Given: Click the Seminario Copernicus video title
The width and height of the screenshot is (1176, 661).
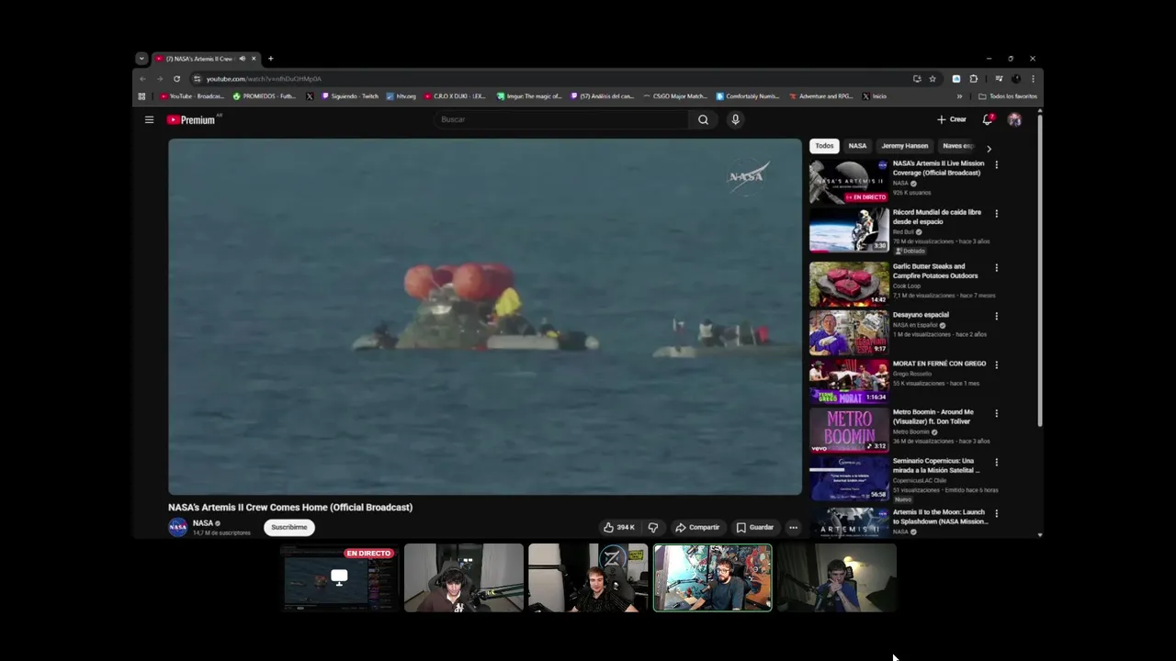Looking at the screenshot, I should coord(936,465).
